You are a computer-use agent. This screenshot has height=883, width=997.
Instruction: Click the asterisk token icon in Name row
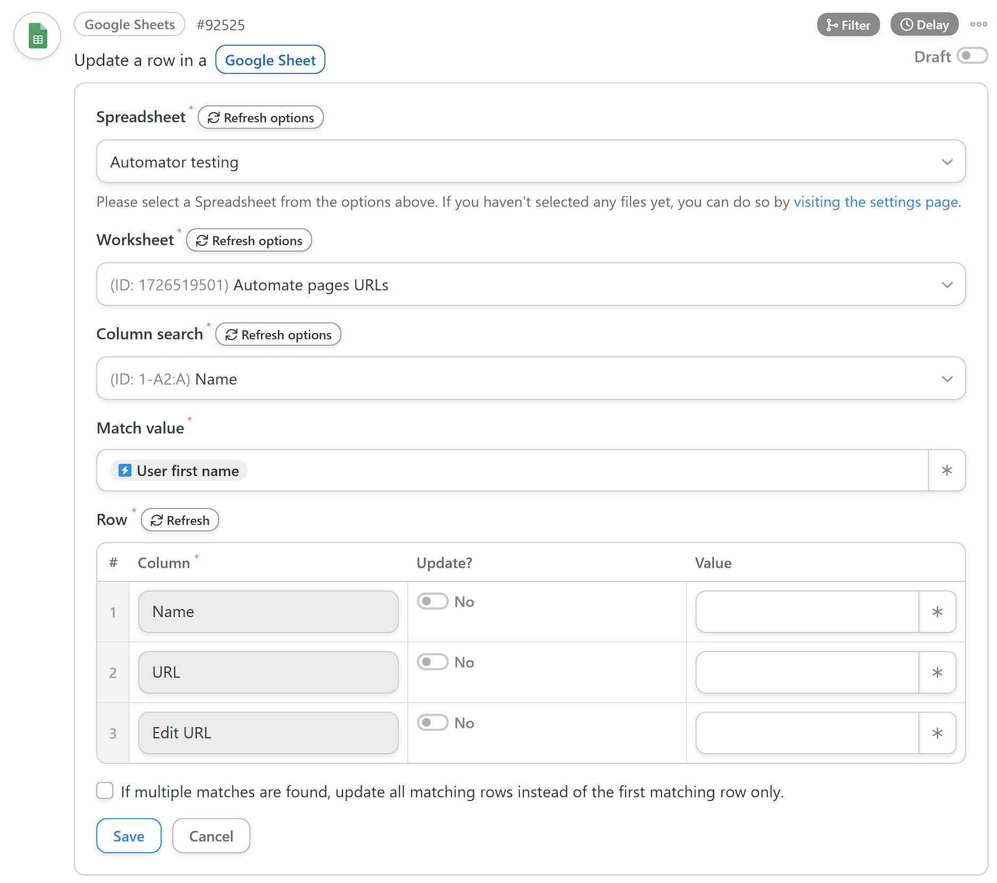click(937, 612)
